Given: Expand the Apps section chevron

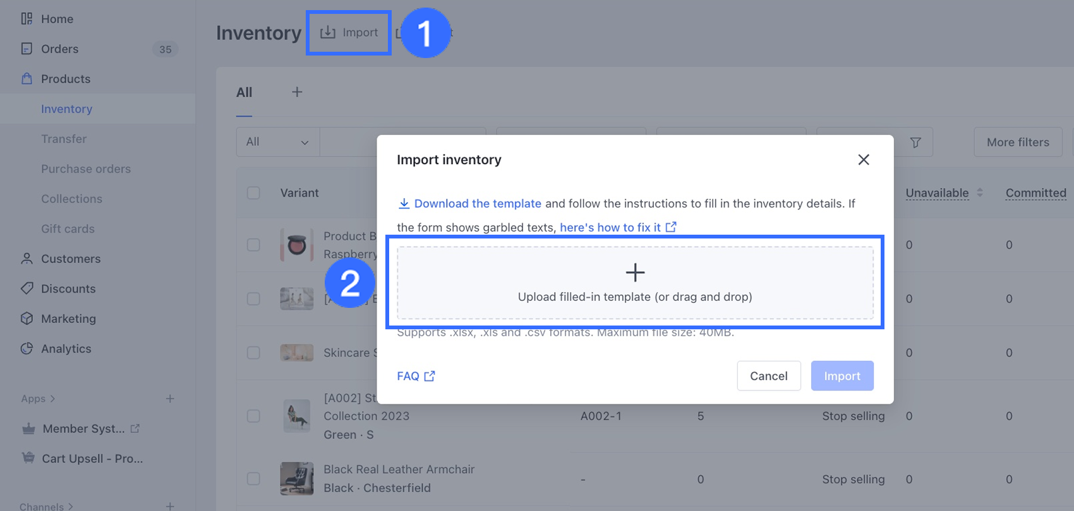Looking at the screenshot, I should (52, 399).
